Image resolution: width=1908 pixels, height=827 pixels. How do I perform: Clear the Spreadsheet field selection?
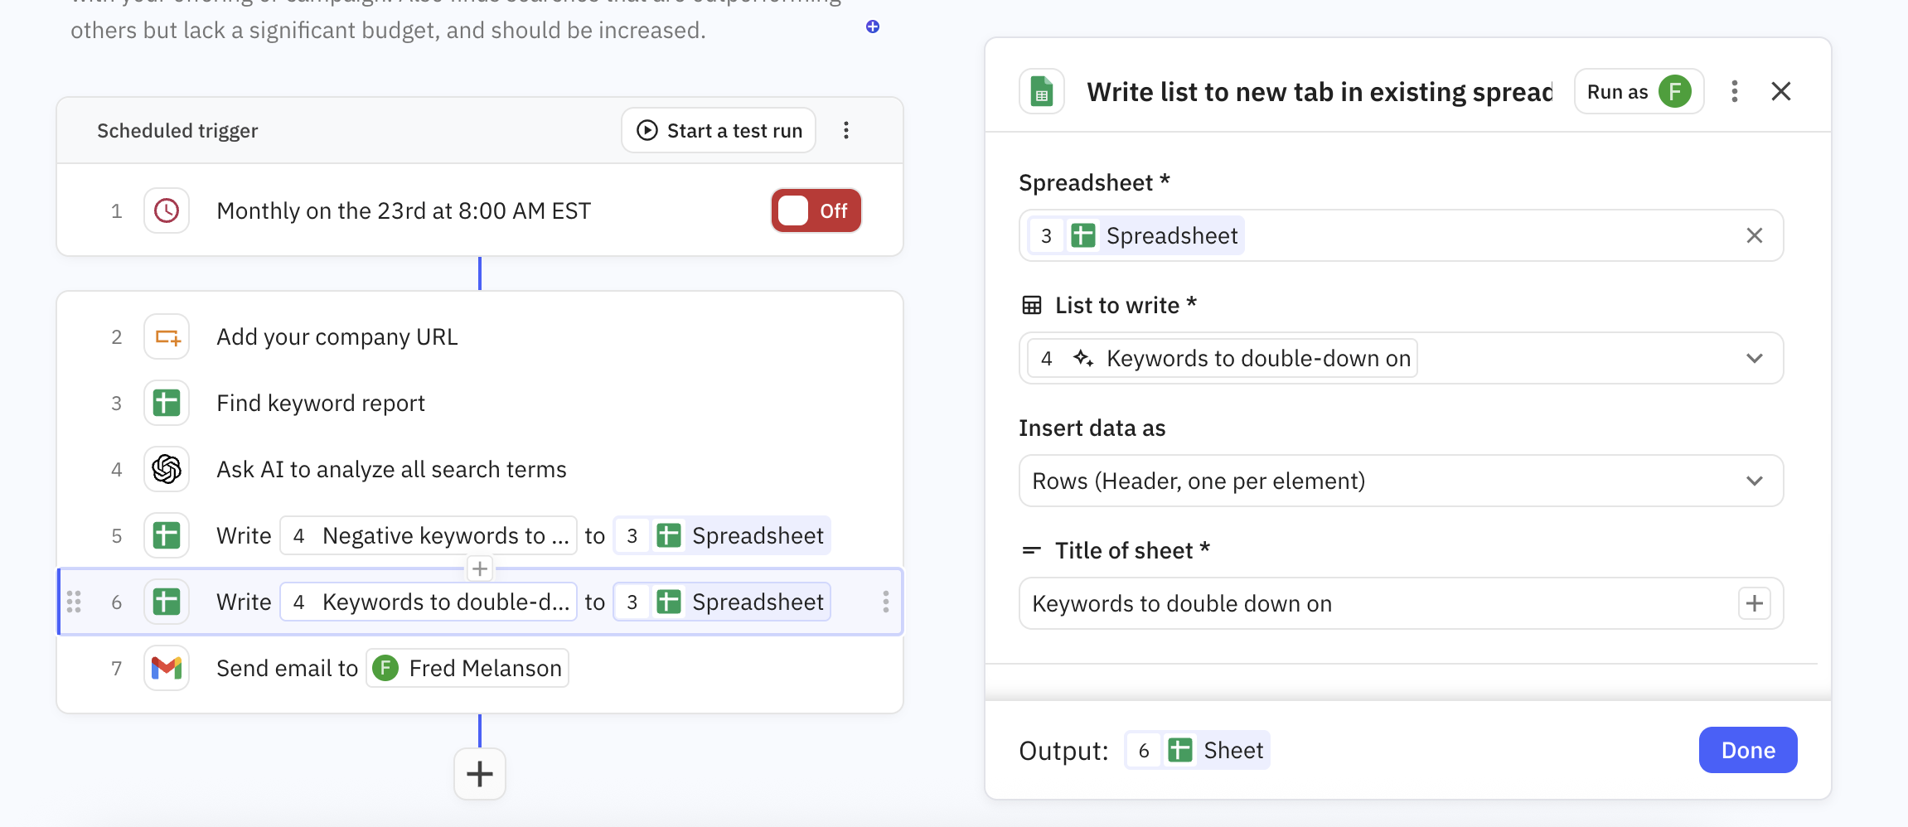(x=1754, y=235)
